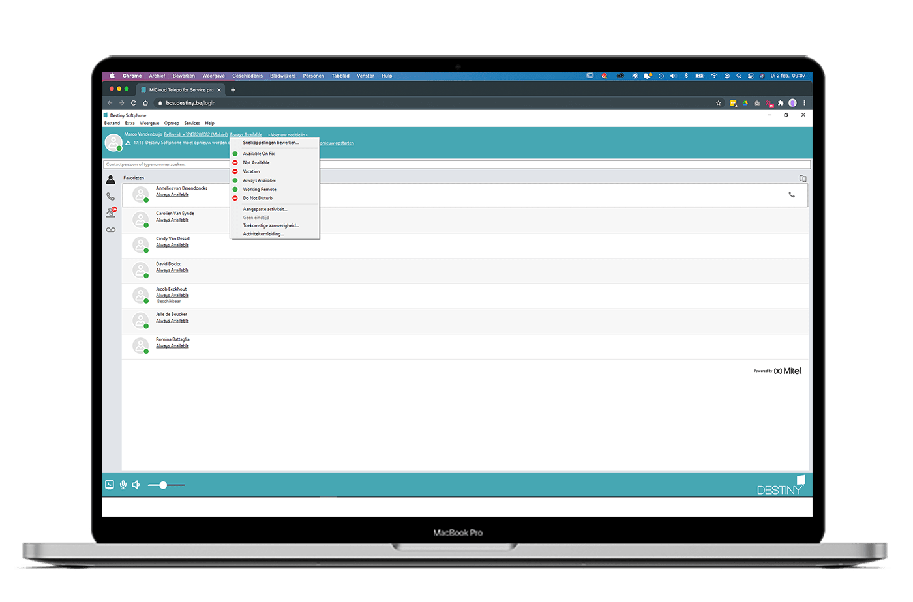The width and height of the screenshot is (913, 602).
Task: Open Toekomstige aanwezigheid option
Action: 275,225
